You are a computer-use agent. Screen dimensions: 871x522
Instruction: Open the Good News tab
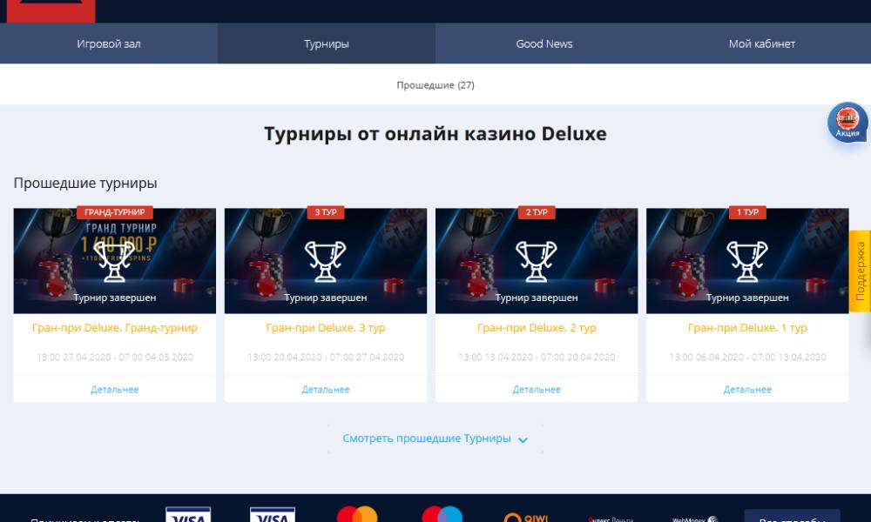544,43
